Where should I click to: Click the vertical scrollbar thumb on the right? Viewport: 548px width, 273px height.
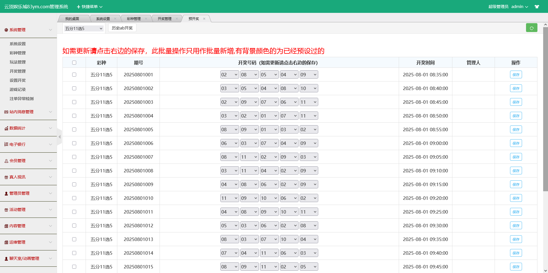click(x=545, y=109)
